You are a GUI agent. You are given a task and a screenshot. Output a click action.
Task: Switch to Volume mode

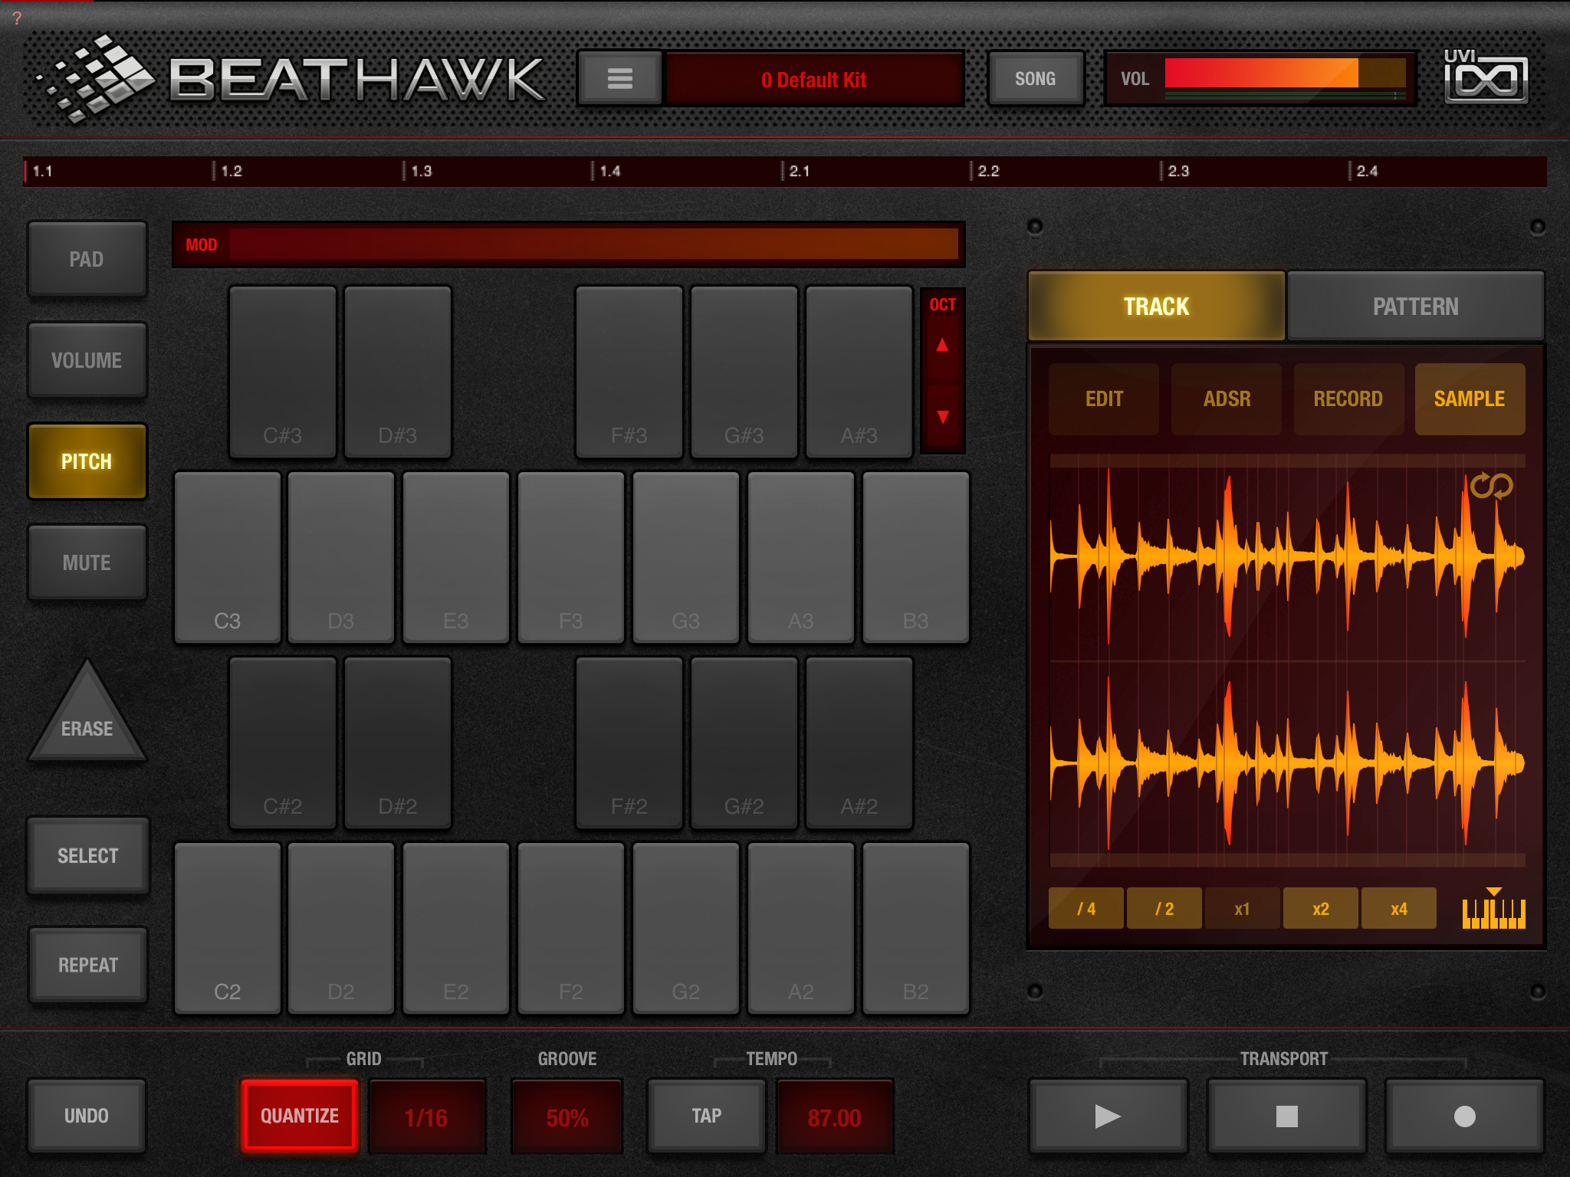87,360
